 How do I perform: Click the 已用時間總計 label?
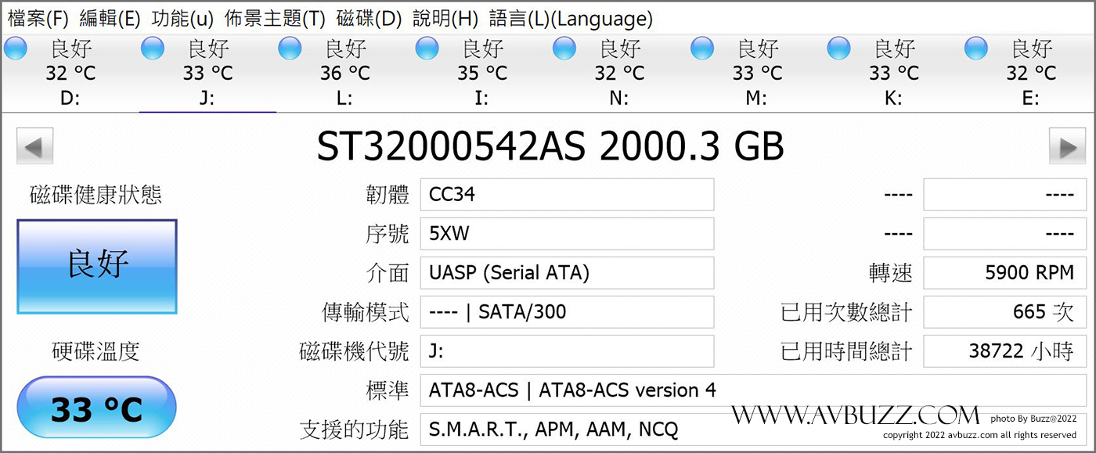(x=847, y=351)
